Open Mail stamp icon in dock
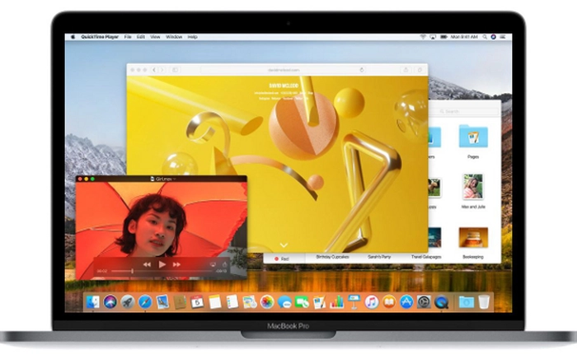 point(162,302)
